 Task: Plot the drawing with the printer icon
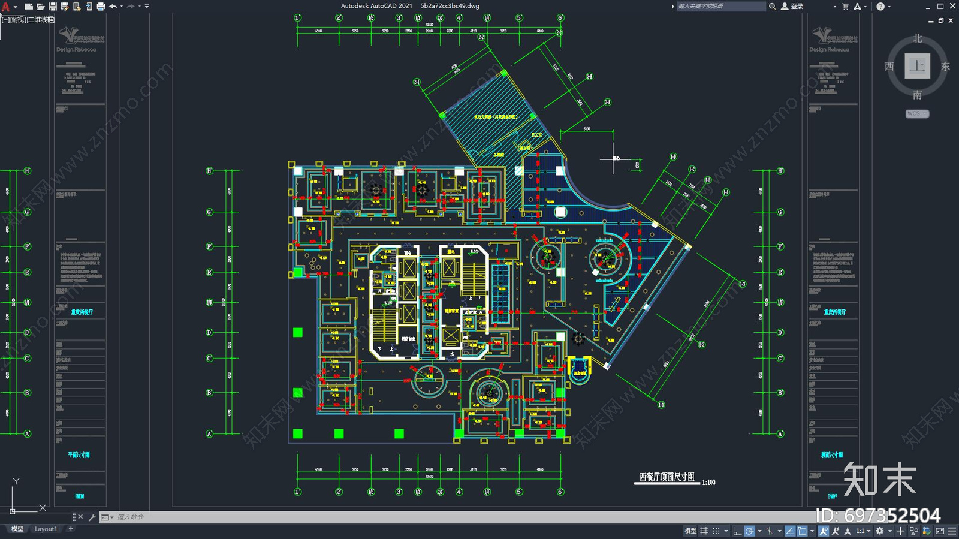pos(101,7)
